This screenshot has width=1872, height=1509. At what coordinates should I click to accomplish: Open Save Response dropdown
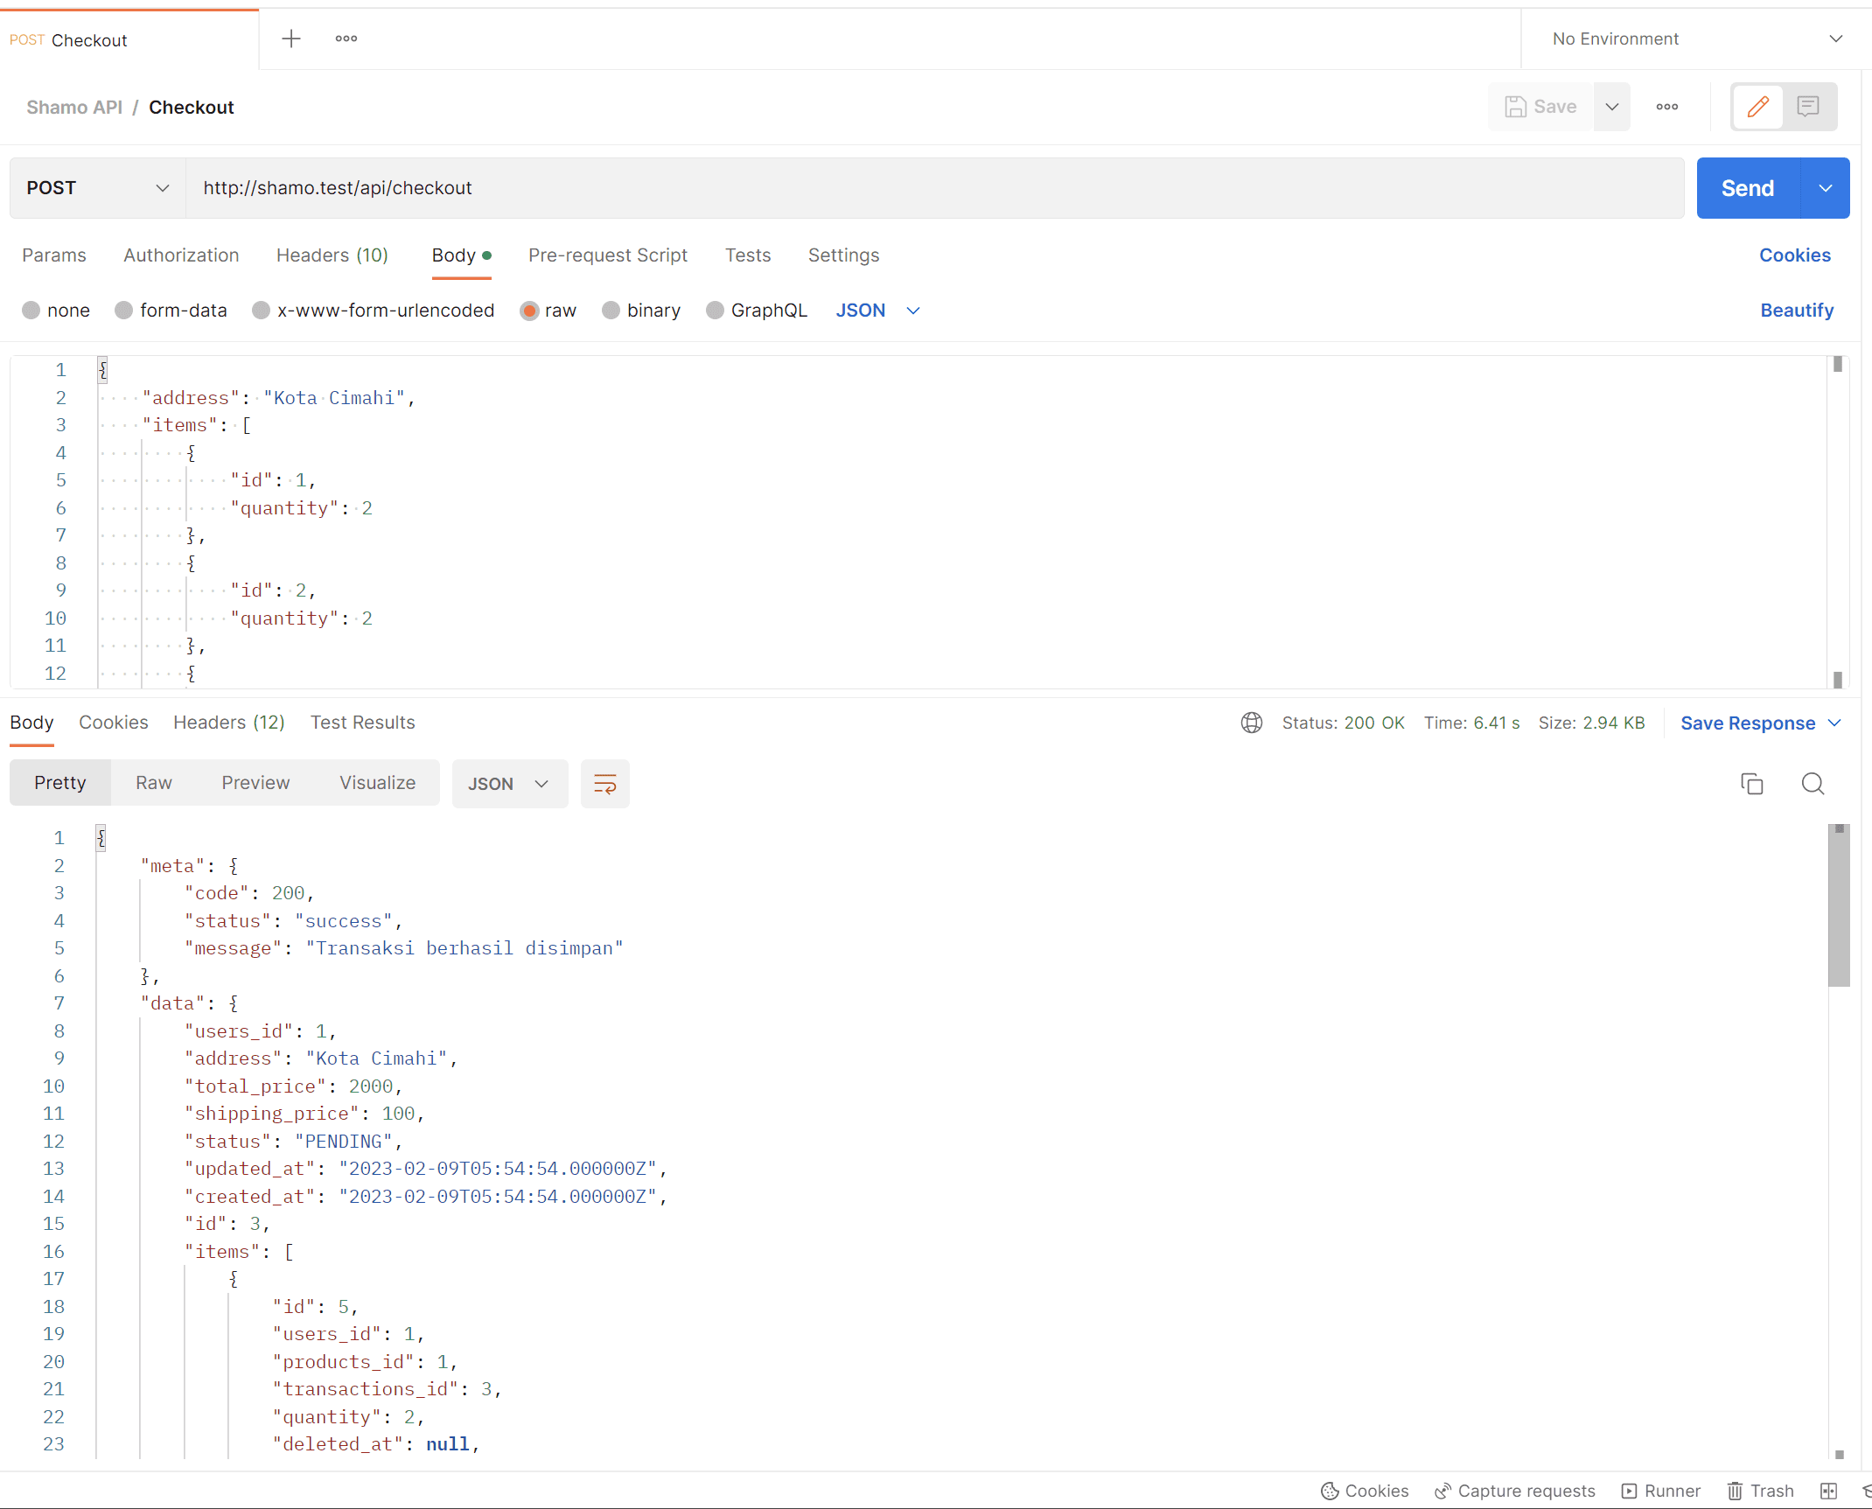[1761, 723]
